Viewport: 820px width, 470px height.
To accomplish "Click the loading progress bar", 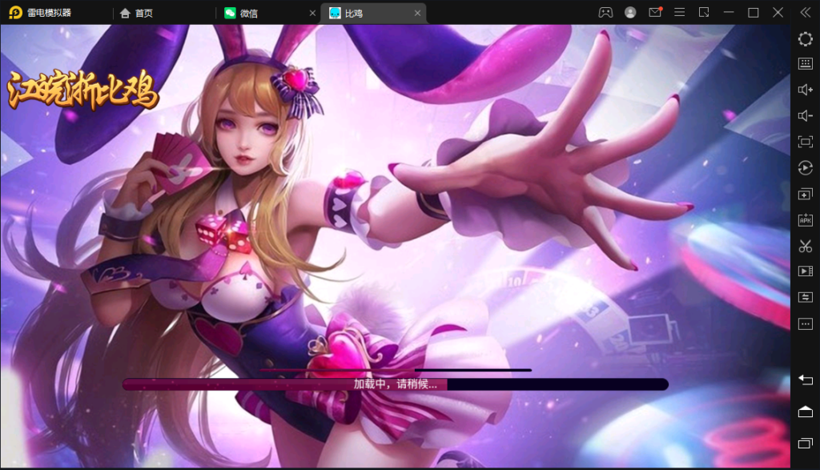I will [395, 384].
